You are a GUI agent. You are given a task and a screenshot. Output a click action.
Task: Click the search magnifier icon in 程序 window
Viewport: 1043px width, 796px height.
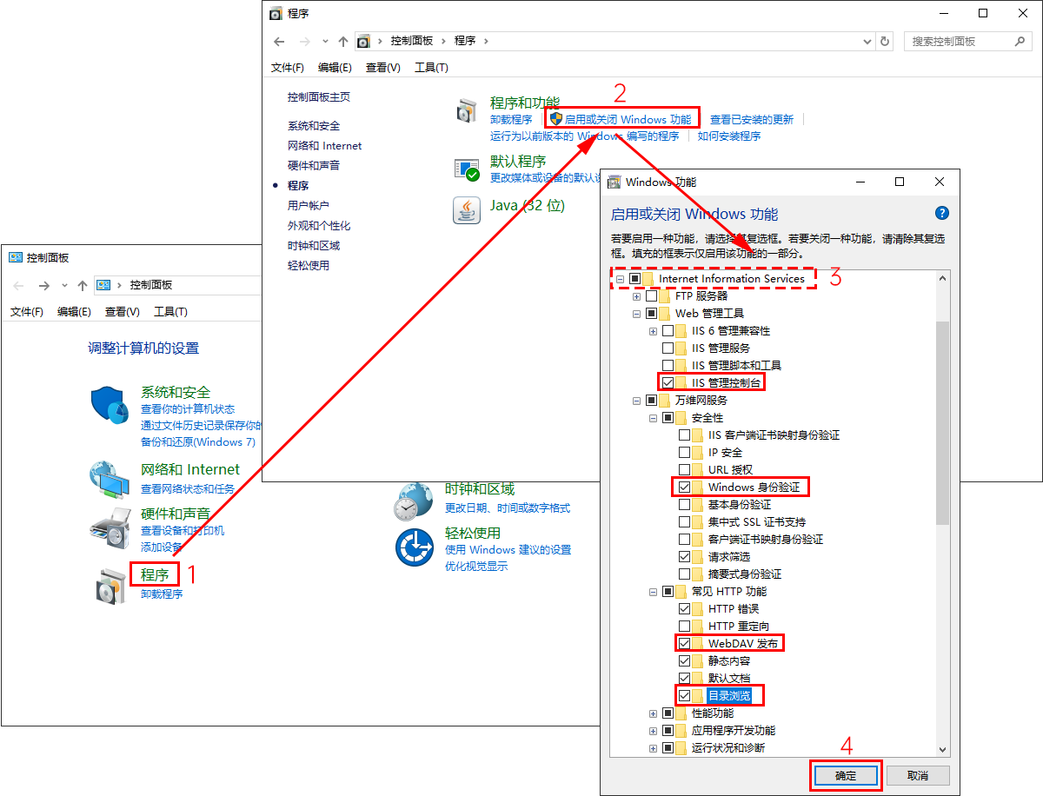[x=1020, y=41]
